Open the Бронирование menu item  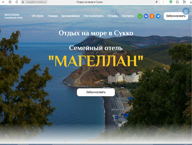point(70,16)
